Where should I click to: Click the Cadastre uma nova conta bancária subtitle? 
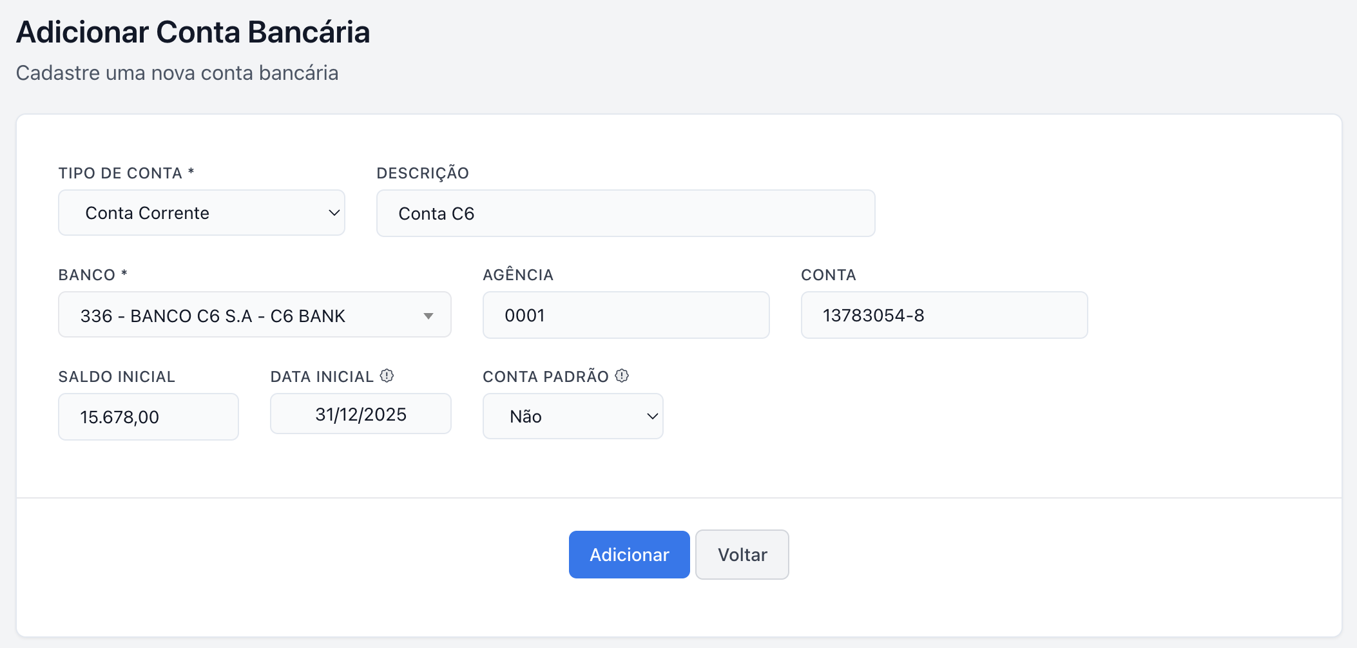177,73
